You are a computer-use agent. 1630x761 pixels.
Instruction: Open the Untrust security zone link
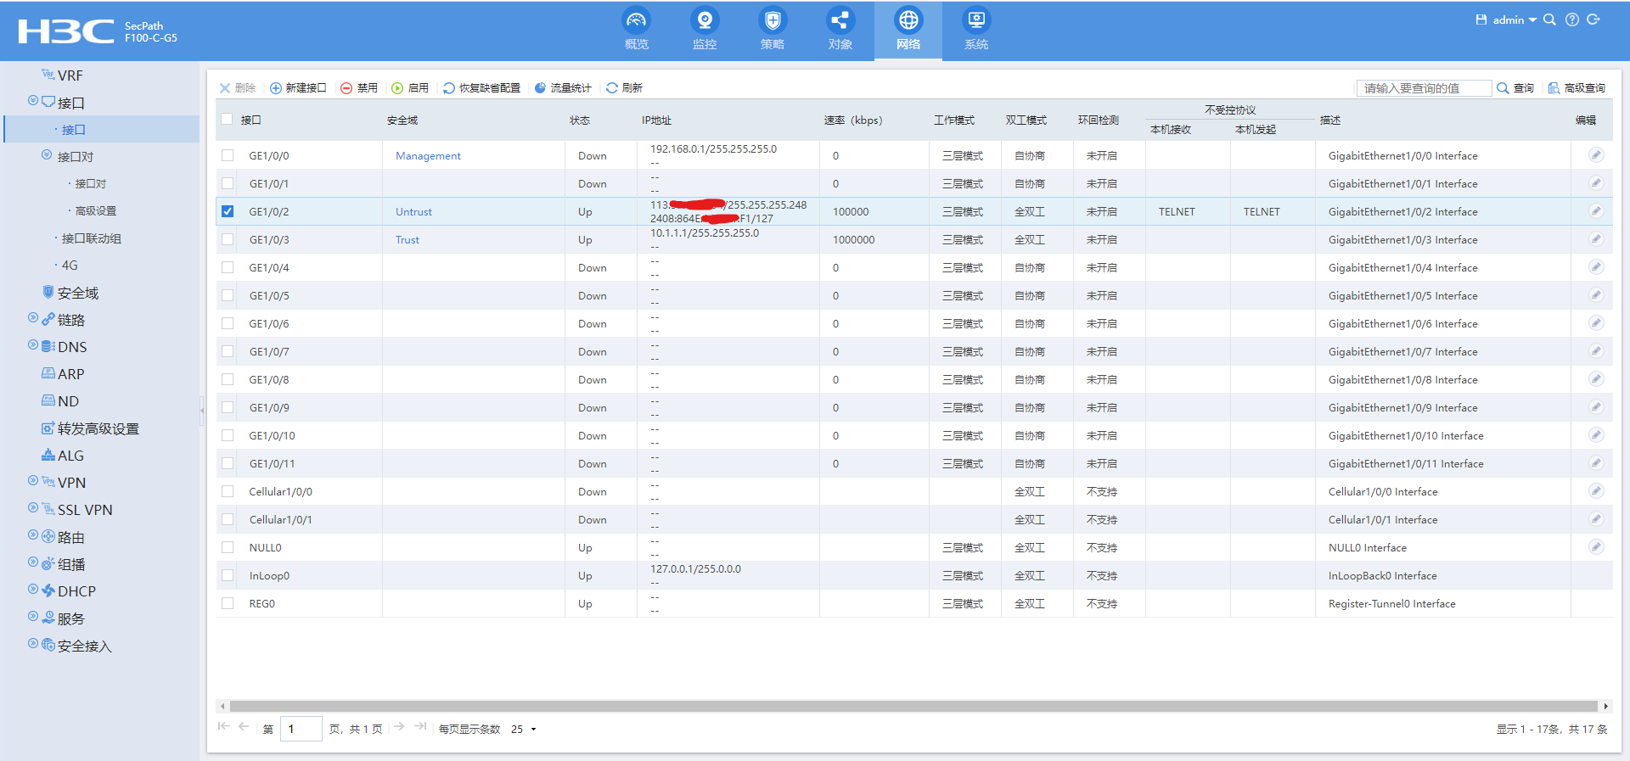pyautogui.click(x=413, y=211)
